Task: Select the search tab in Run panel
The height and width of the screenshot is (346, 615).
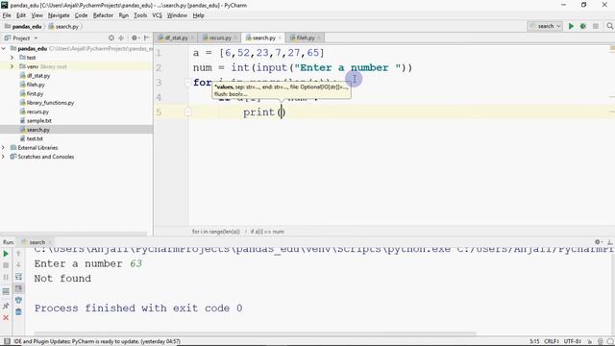Action: [x=34, y=242]
